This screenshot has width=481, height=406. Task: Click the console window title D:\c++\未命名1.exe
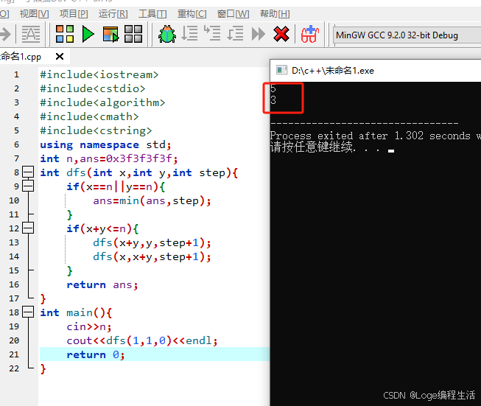(x=332, y=71)
